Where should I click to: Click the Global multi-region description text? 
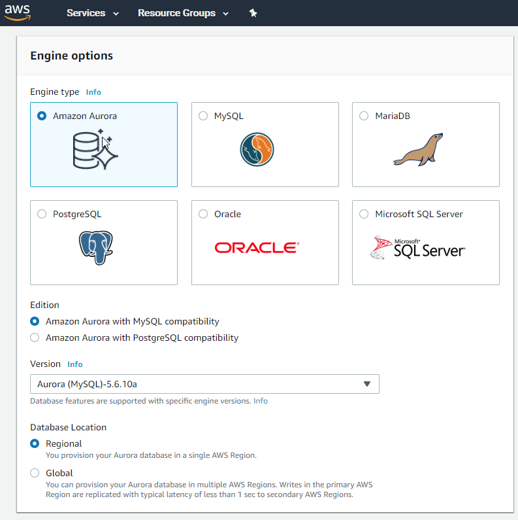coord(209,489)
